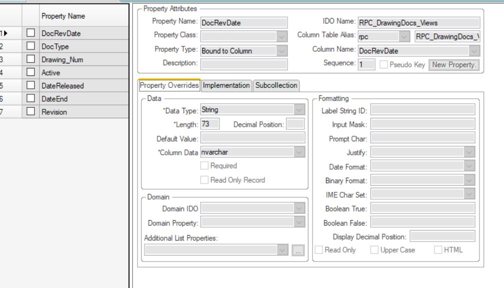
Task: Click the RPC_DrawingDocs table name field
Action: point(447,36)
